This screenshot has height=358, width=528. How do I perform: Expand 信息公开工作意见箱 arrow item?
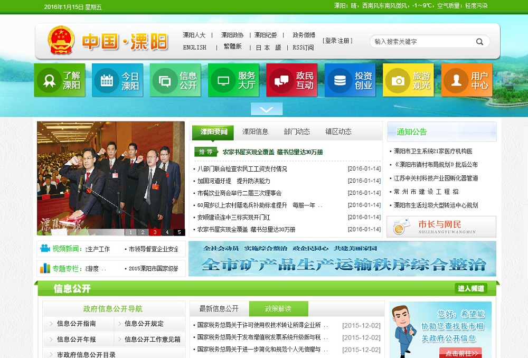(153, 340)
